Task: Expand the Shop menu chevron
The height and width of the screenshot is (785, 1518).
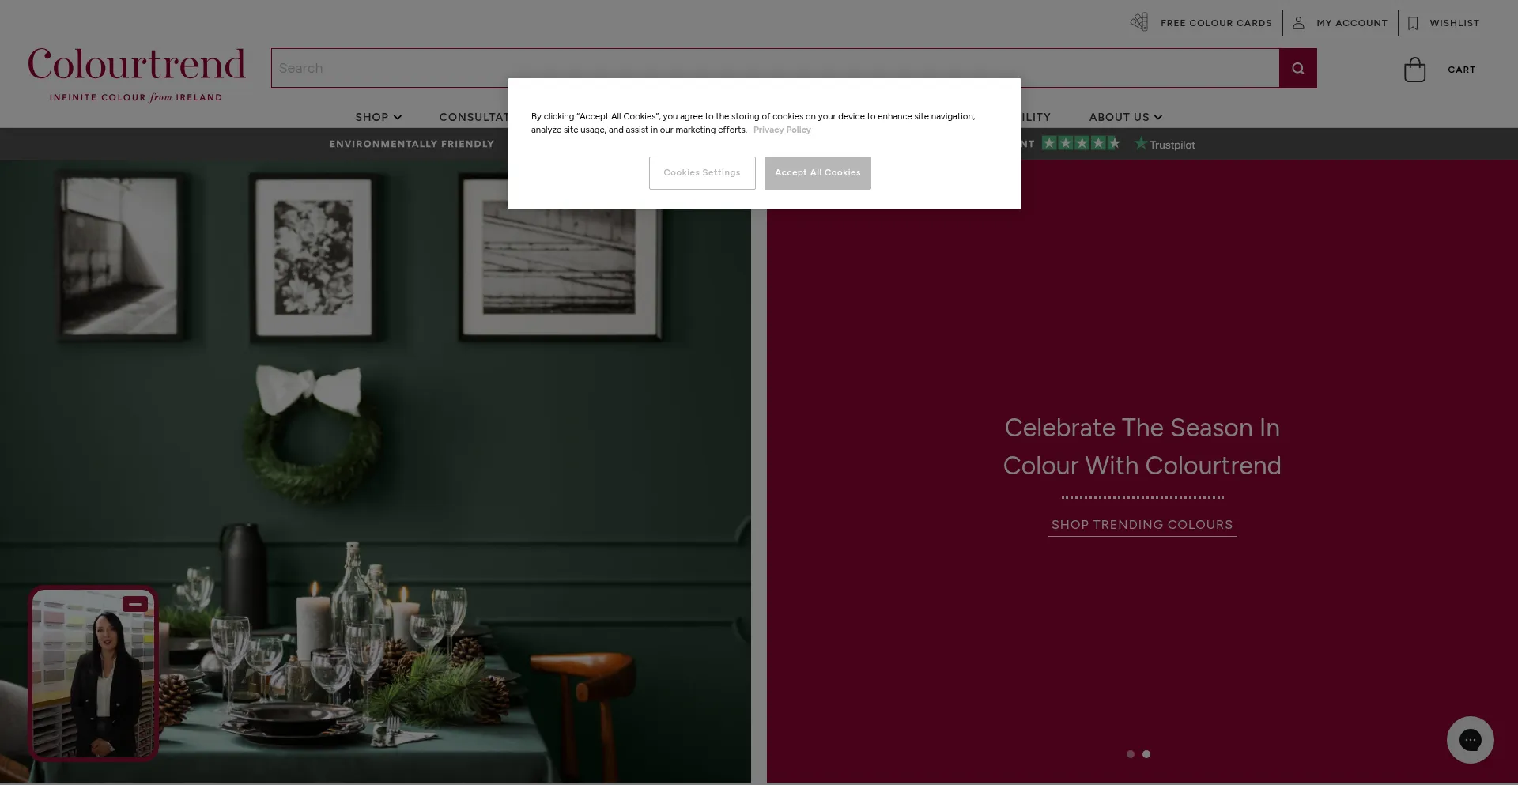Action: [397, 117]
